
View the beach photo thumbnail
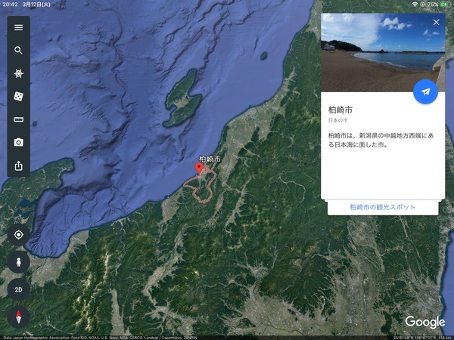[x=383, y=53]
